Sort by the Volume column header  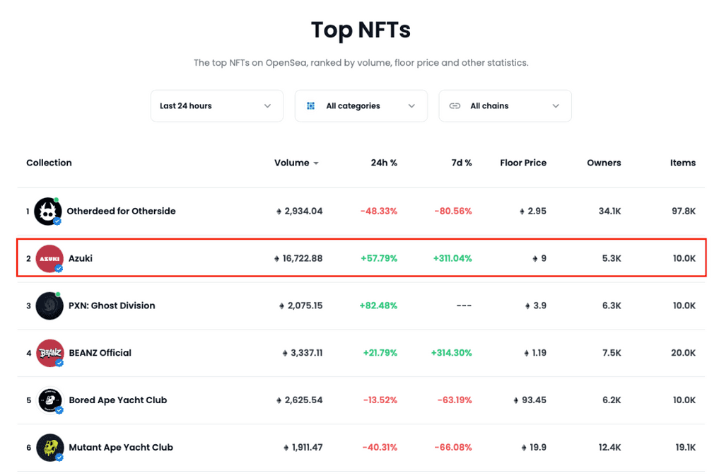pos(292,163)
